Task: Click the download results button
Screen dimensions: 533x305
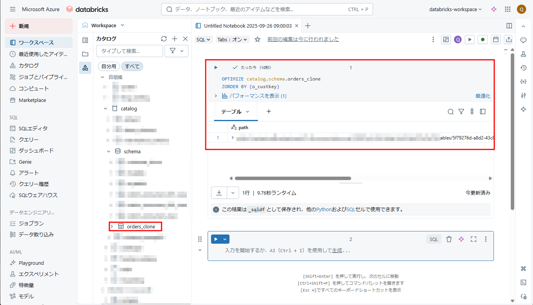Action: (x=219, y=193)
